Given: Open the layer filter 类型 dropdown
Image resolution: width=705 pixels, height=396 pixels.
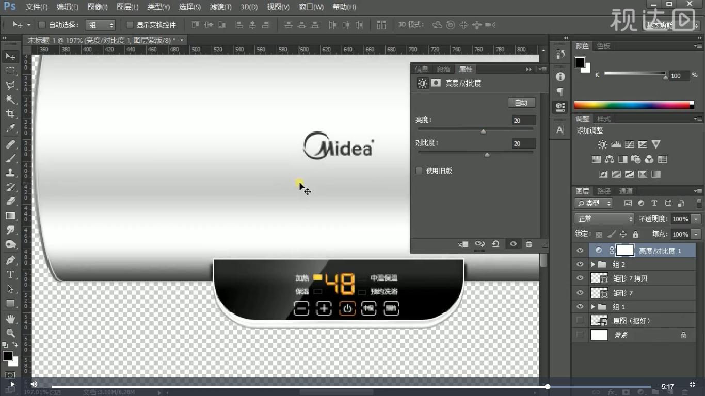Looking at the screenshot, I should pyautogui.click(x=594, y=203).
